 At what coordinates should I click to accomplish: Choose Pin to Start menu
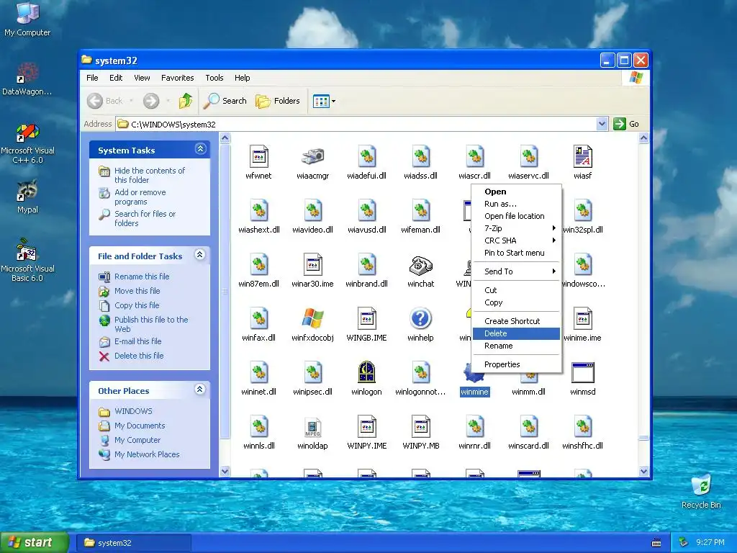[x=516, y=253]
